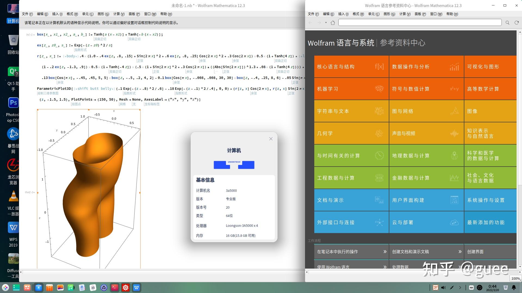
Task: Click the f[x] icon for 核心语言与结构
Action: [x=379, y=66]
